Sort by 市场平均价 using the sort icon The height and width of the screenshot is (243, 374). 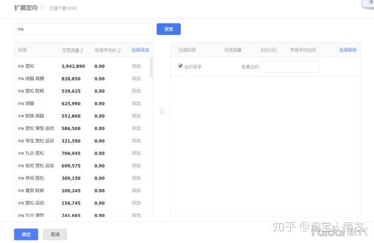119,50
